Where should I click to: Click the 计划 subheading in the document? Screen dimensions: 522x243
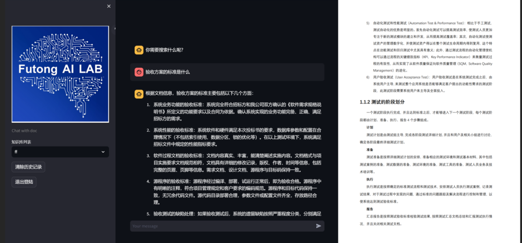coord(369,127)
